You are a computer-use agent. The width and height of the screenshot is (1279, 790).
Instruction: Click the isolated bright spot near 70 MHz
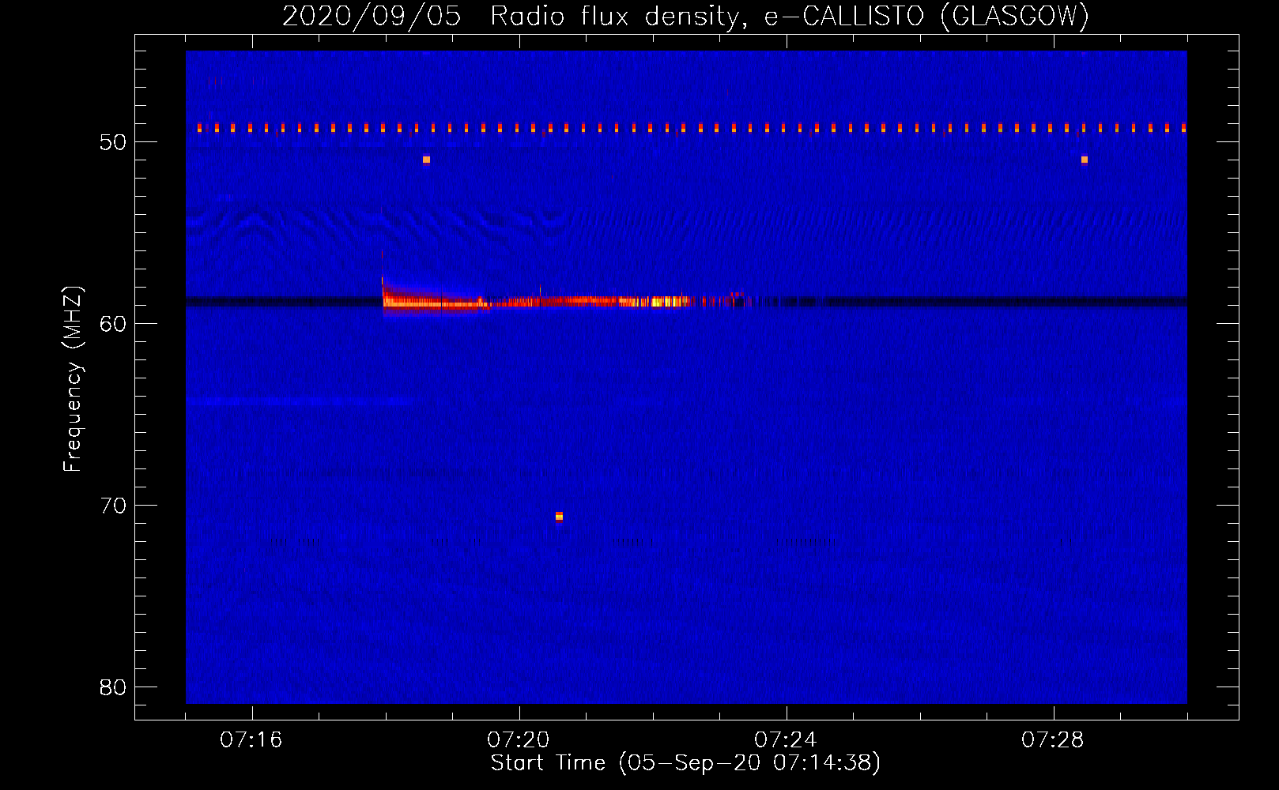[x=559, y=517]
